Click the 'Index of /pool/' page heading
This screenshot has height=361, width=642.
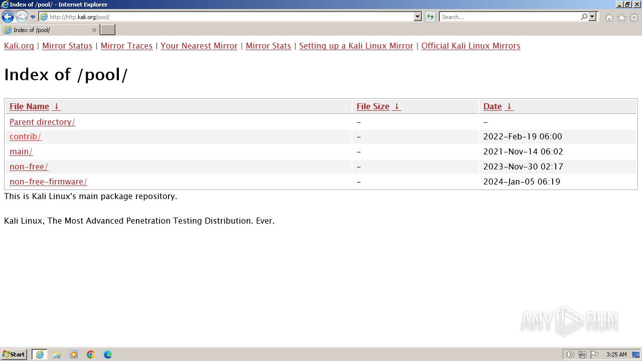point(66,75)
